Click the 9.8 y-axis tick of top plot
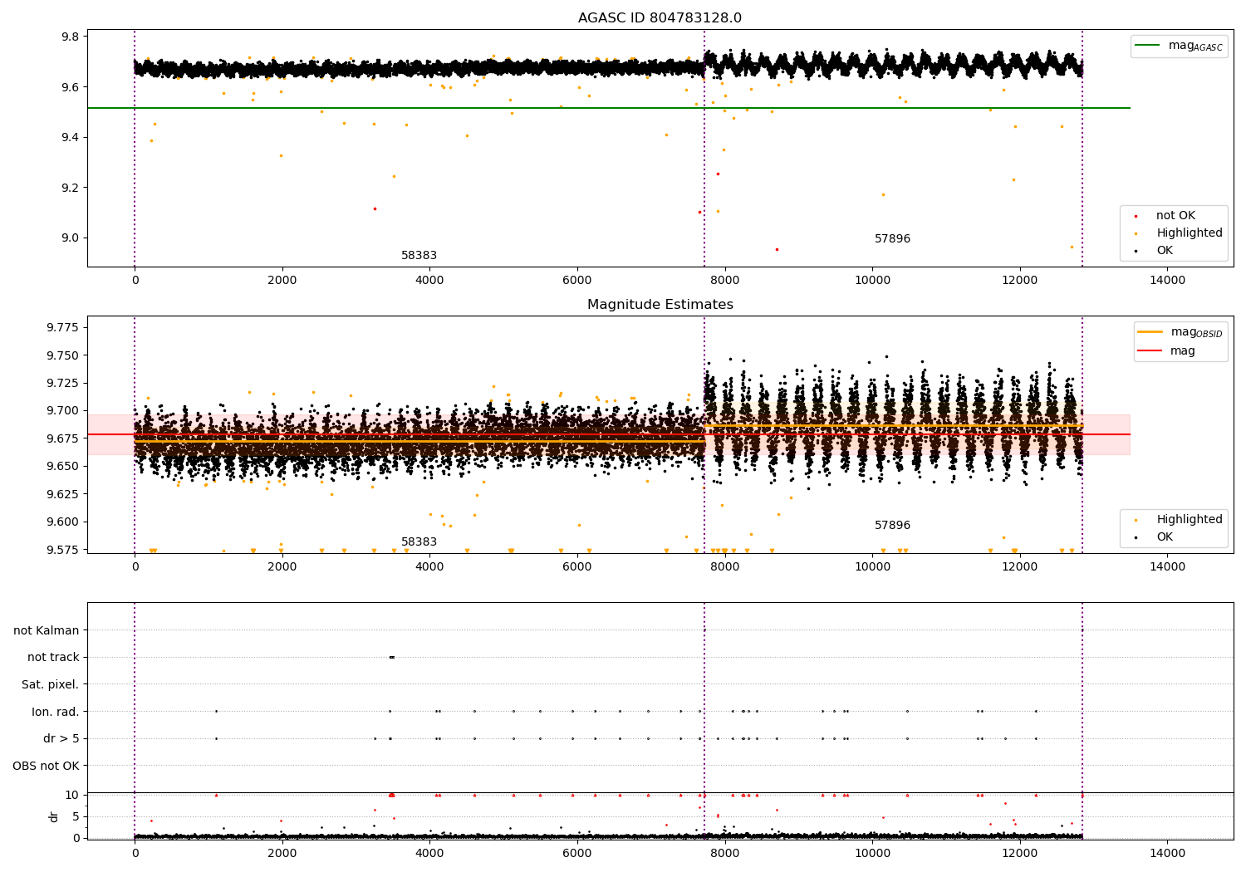 tap(70, 37)
